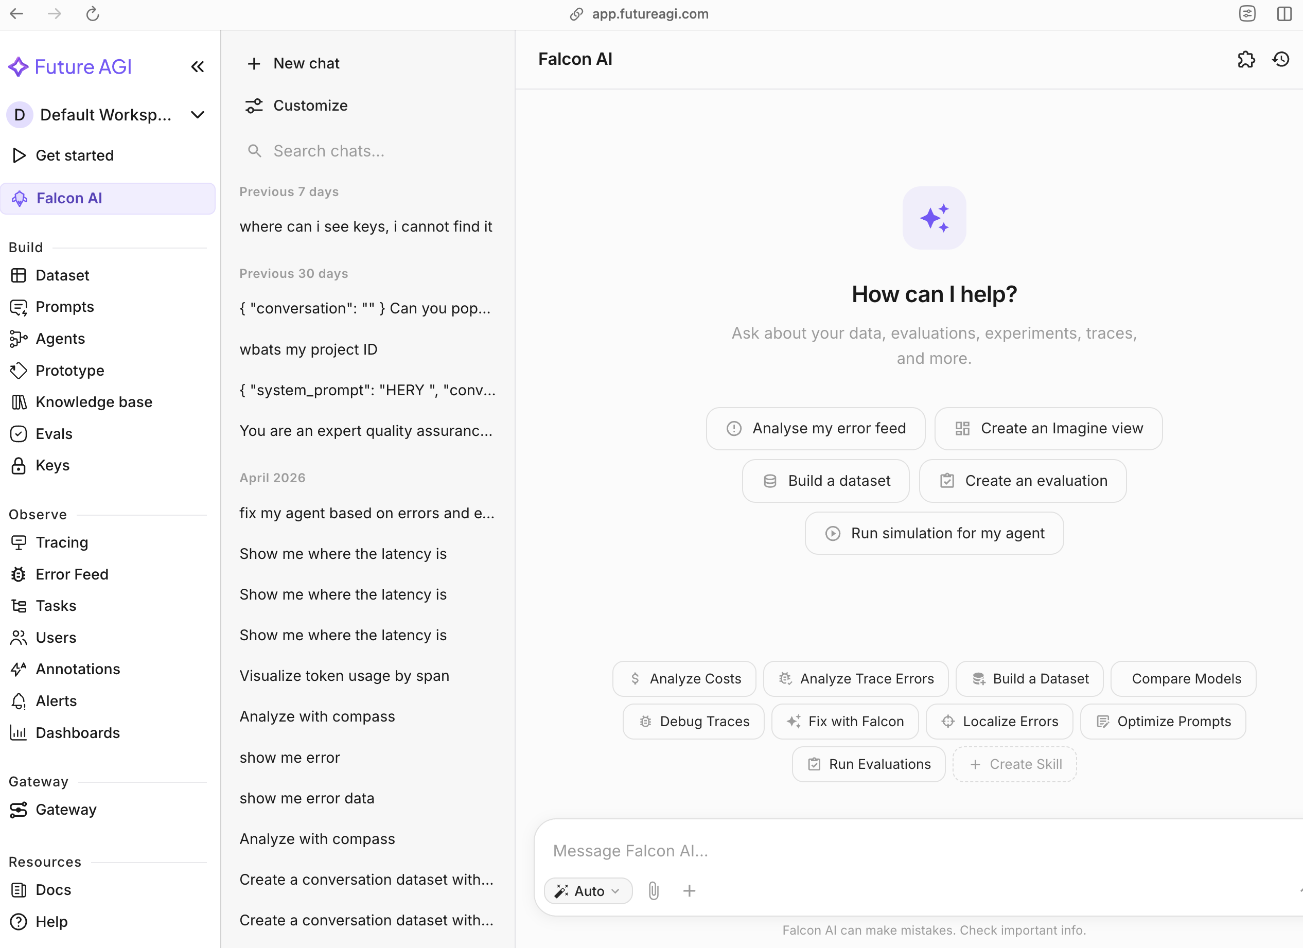
Task: Open Tasks in the sidebar
Action: (x=56, y=606)
